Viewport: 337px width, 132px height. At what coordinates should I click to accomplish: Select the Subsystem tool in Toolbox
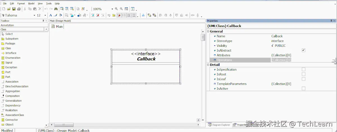point(12,39)
